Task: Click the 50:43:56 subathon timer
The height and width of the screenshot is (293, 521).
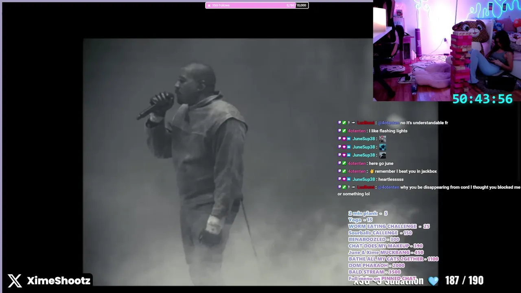Action: 482,99
